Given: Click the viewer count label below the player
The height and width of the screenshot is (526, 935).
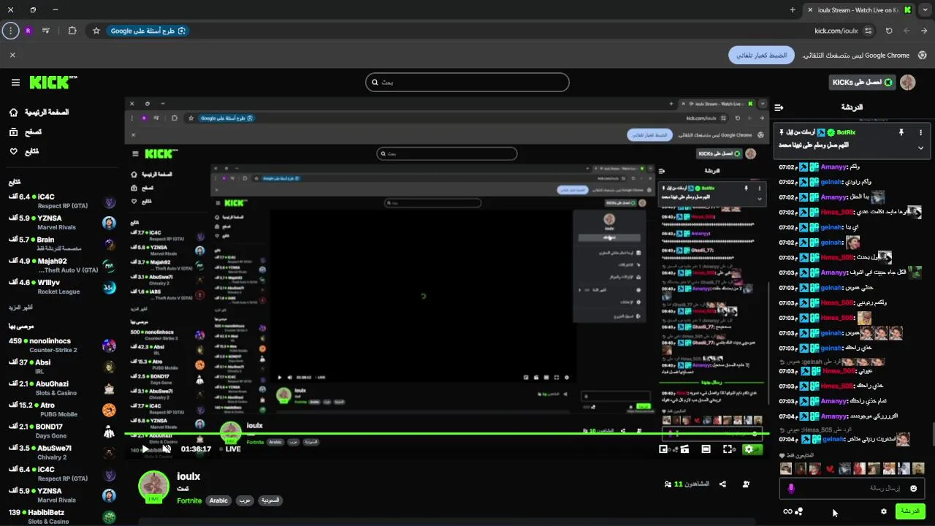Looking at the screenshot, I should pyautogui.click(x=686, y=484).
